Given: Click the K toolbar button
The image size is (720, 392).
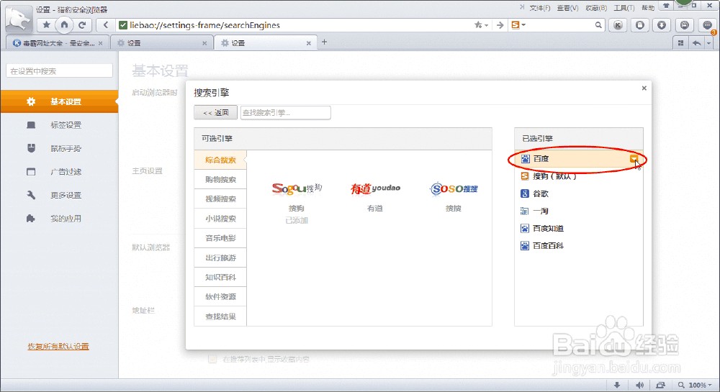Looking at the screenshot, I should click(618, 25).
